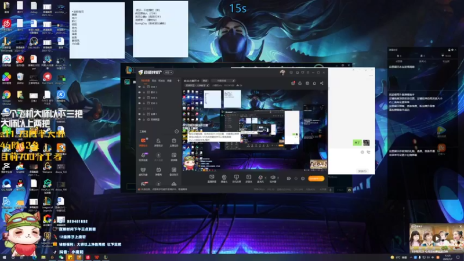This screenshot has height=261, width=464.
Task: Expand the microphone options arrow
Action: tap(266, 177)
